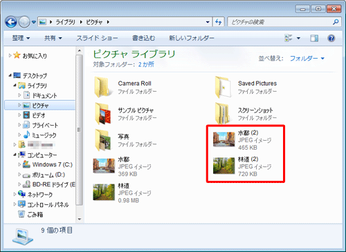
Task: Select the ドキュメント library
Action: [x=44, y=95]
